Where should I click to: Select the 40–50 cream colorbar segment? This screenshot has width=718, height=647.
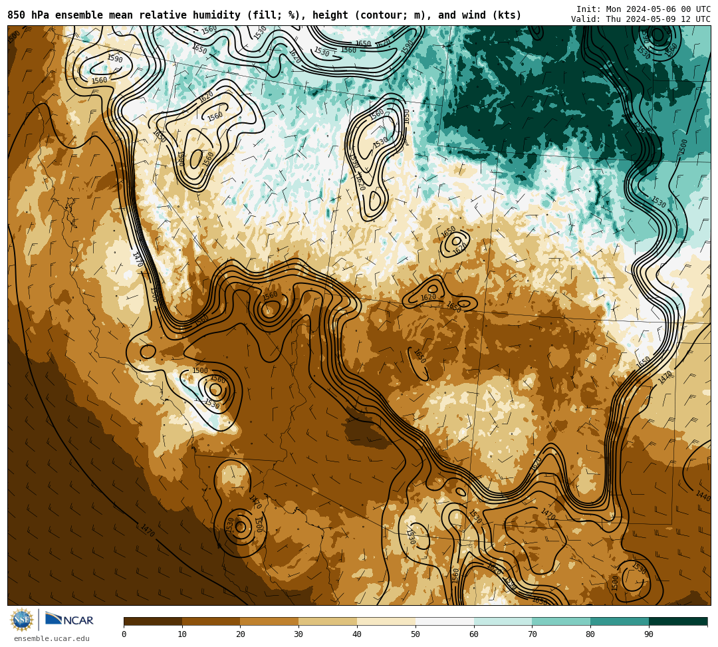point(386,621)
